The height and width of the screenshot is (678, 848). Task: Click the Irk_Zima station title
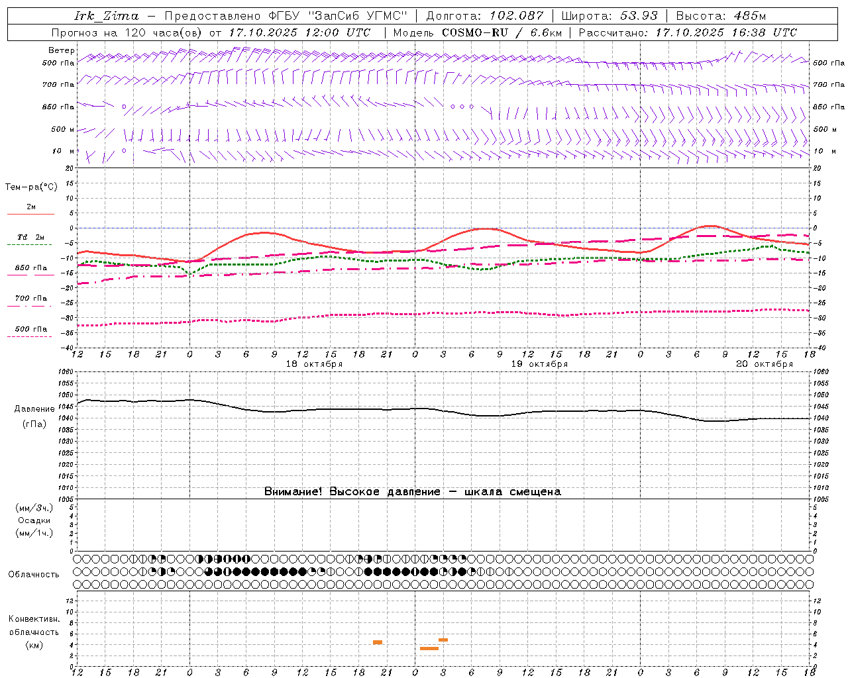[x=107, y=16]
